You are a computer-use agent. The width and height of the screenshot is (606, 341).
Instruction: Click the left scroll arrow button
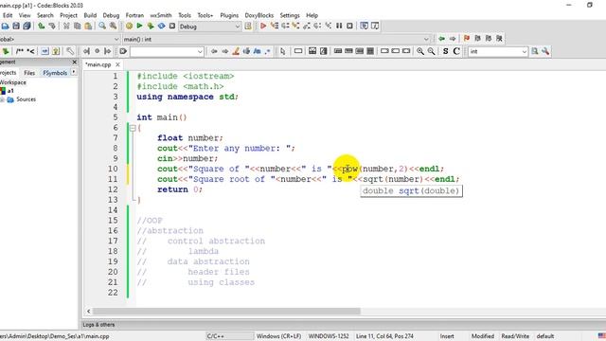[88, 312]
